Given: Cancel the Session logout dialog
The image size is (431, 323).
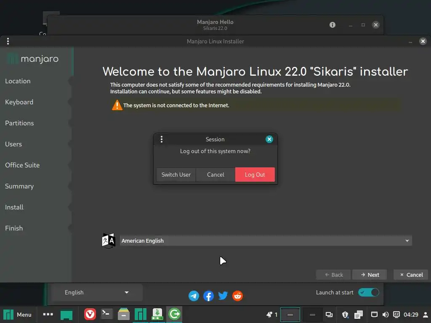Looking at the screenshot, I should click(x=215, y=175).
